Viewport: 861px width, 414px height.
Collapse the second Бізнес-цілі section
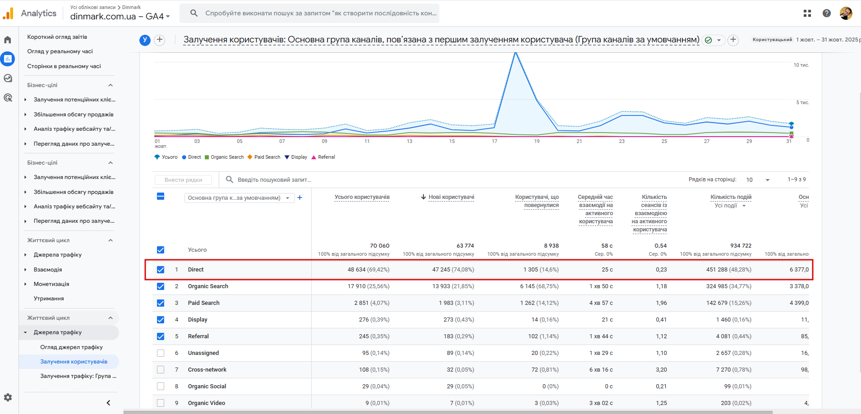111,163
